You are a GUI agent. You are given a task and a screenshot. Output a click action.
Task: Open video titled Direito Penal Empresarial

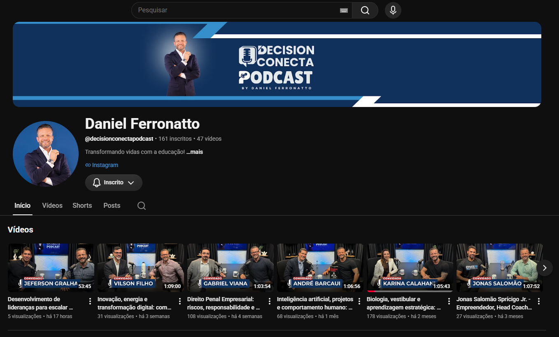(224, 303)
